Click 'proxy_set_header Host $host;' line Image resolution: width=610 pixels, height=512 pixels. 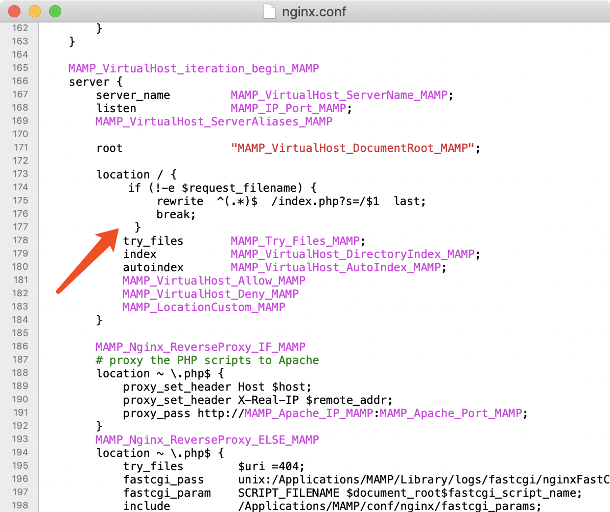218,387
